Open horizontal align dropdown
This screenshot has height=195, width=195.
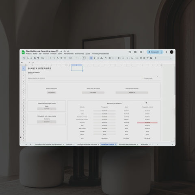pos(119,58)
